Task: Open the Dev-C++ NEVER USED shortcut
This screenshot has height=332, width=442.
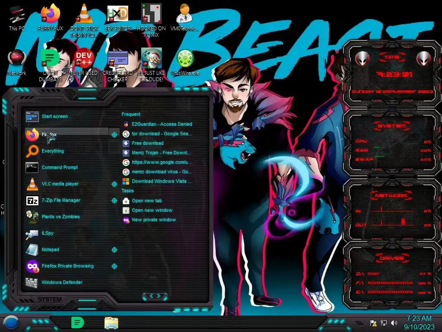Action: click(84, 63)
